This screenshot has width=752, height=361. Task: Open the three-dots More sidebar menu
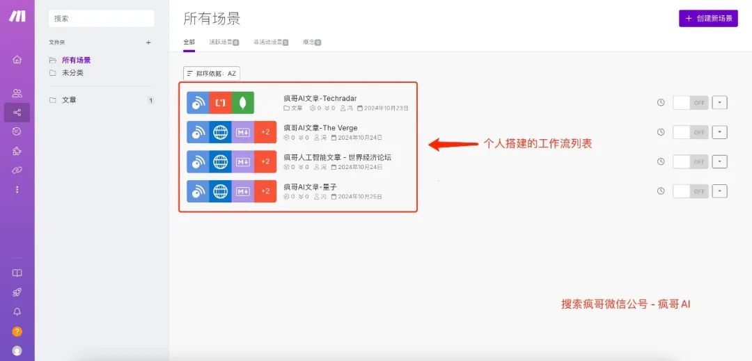click(17, 190)
